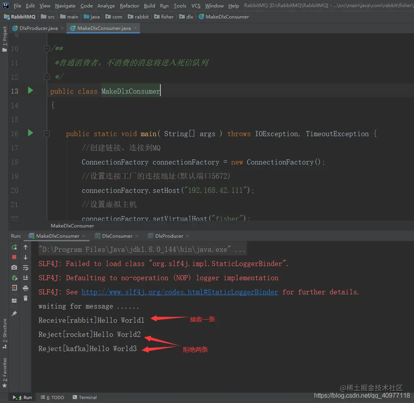Click the up arrow in the Run console

[26, 247]
